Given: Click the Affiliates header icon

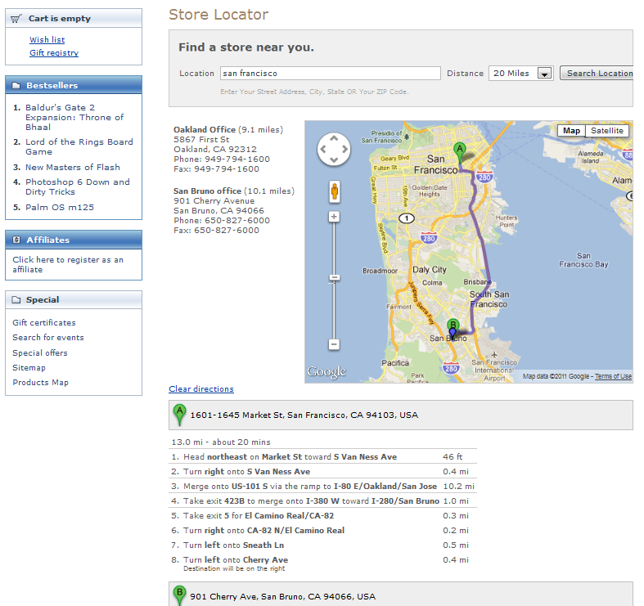Looking at the screenshot, I should (x=16, y=240).
